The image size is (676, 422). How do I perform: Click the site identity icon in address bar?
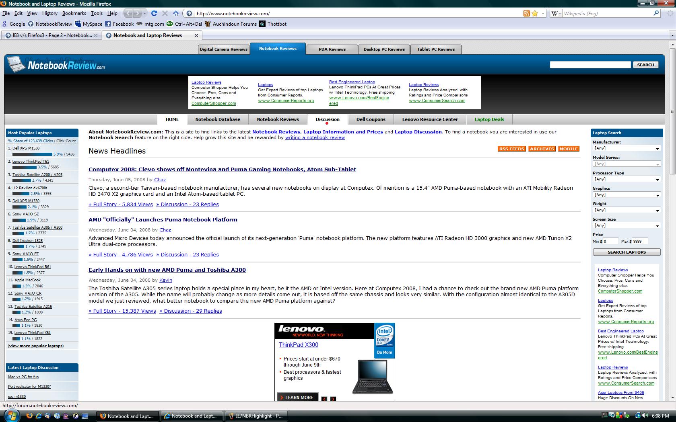(x=189, y=13)
